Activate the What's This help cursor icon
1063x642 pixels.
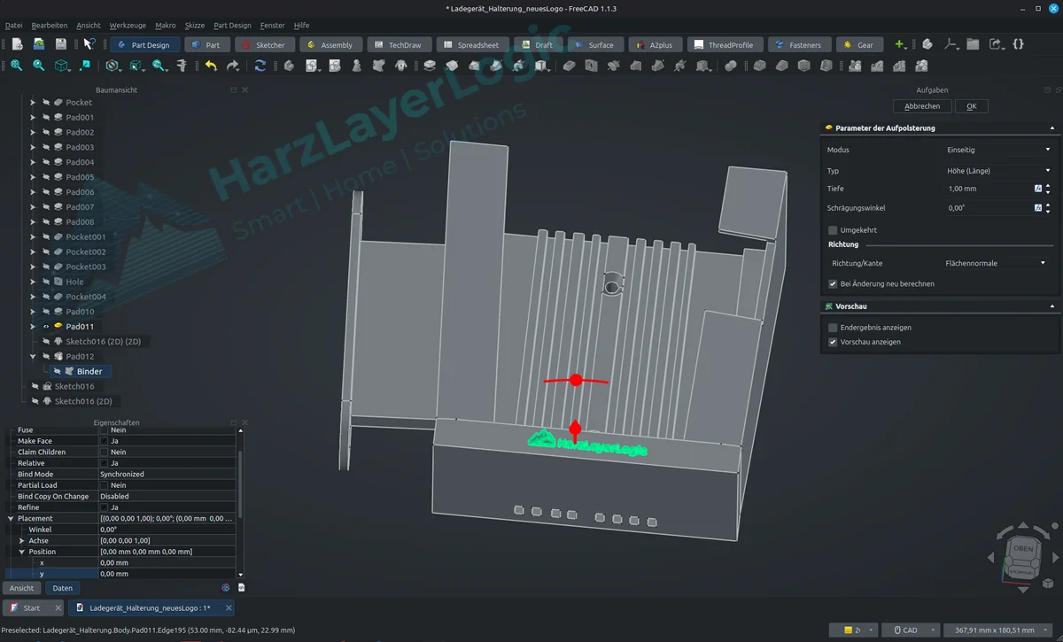[89, 44]
